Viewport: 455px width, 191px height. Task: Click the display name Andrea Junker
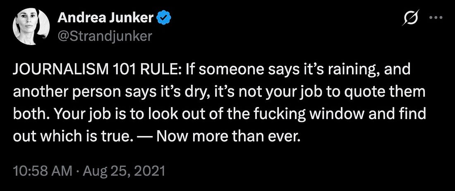pos(105,18)
